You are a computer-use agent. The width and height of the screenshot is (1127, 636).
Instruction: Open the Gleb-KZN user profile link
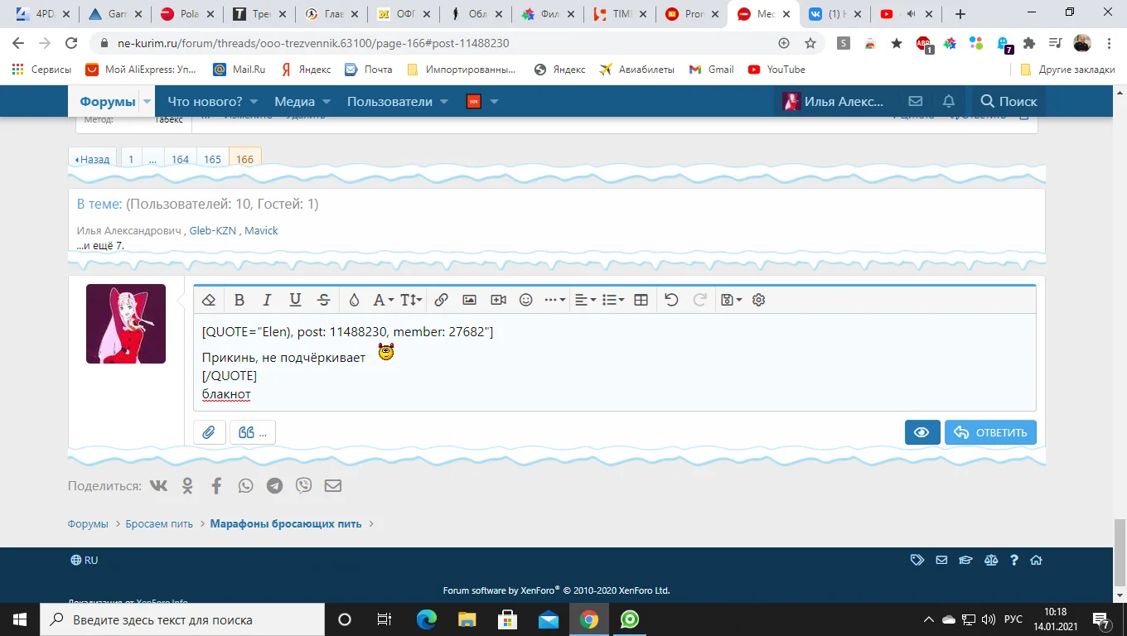point(213,231)
